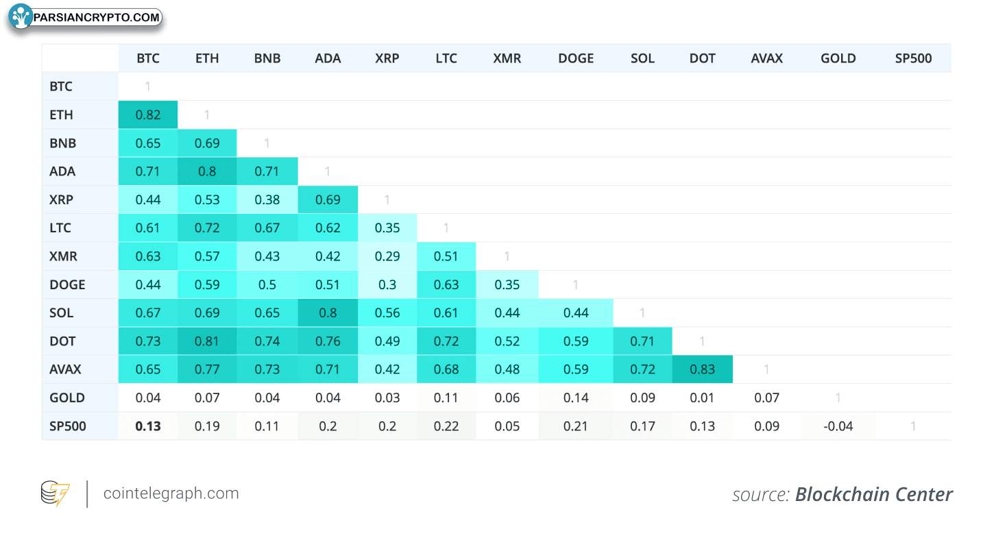Pick the 0.29 XMR–XRP correlation cell

click(x=387, y=256)
